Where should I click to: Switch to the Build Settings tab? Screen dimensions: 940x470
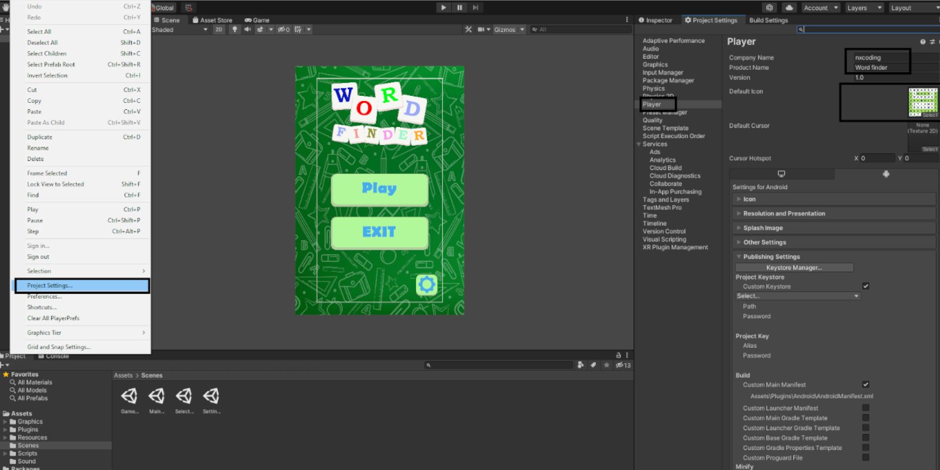(768, 20)
